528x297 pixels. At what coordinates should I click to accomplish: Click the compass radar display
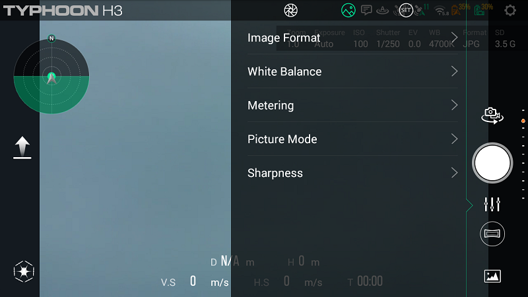[51, 76]
